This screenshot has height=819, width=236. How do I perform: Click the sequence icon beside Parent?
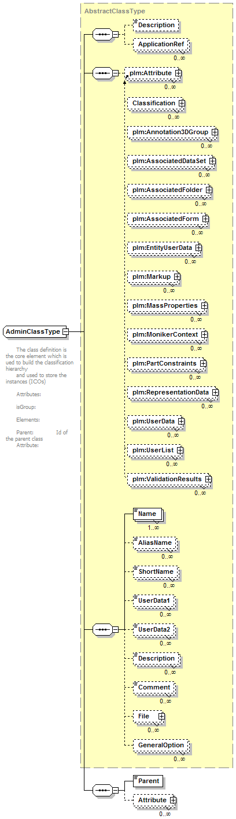coord(102,790)
